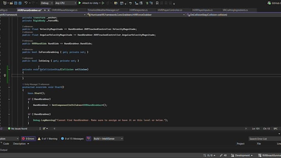The image size is (281, 158).
Task: Click the Save All icon
Action: (x=20, y=3)
